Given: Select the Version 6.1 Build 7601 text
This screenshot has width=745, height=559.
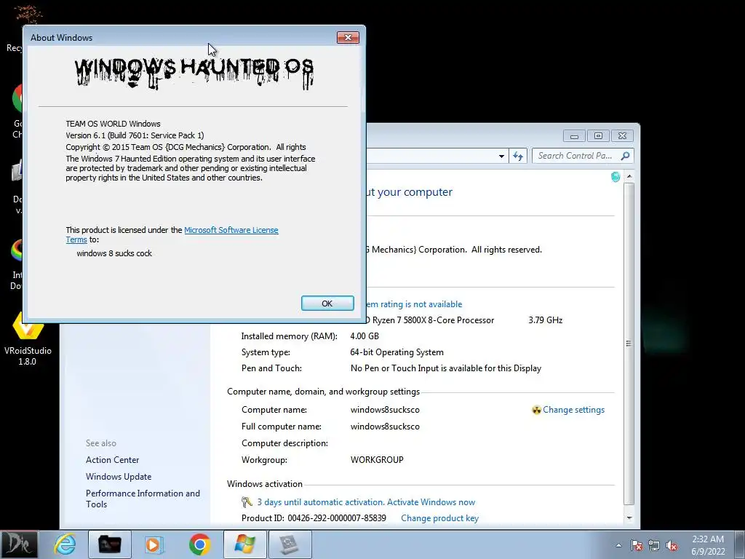Looking at the screenshot, I should click(x=135, y=135).
